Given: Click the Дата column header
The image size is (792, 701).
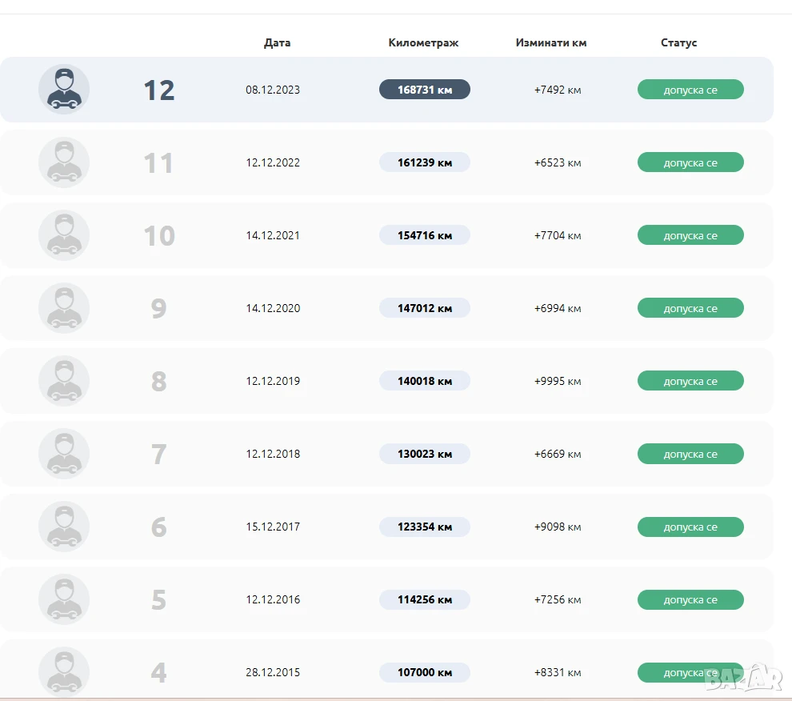Looking at the screenshot, I should tap(278, 42).
